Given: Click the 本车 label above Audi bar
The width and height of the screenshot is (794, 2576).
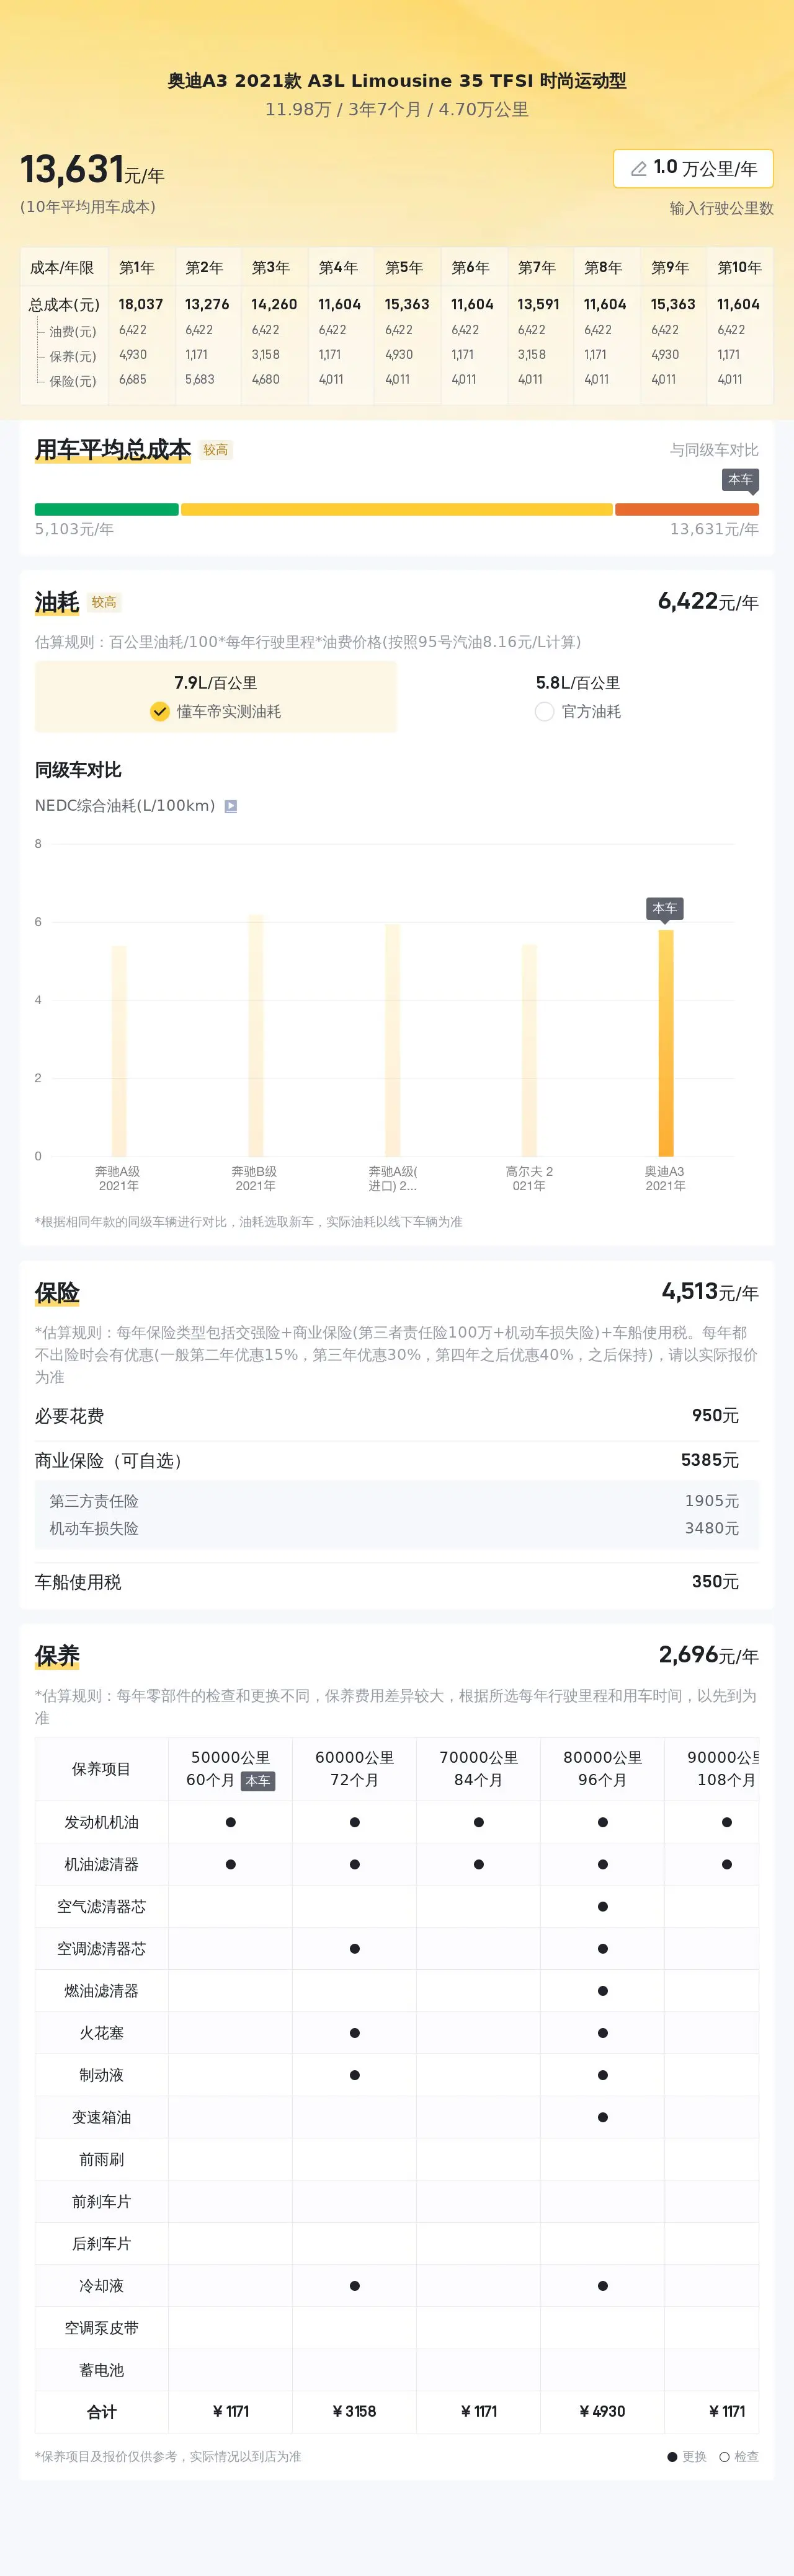Looking at the screenshot, I should tap(665, 908).
